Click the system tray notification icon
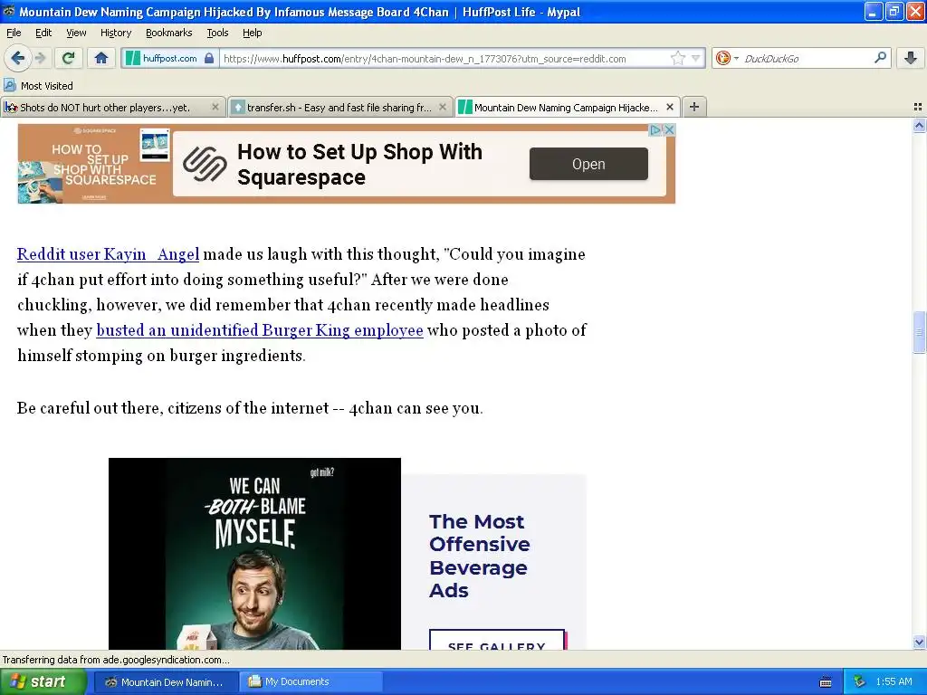 [x=859, y=682]
